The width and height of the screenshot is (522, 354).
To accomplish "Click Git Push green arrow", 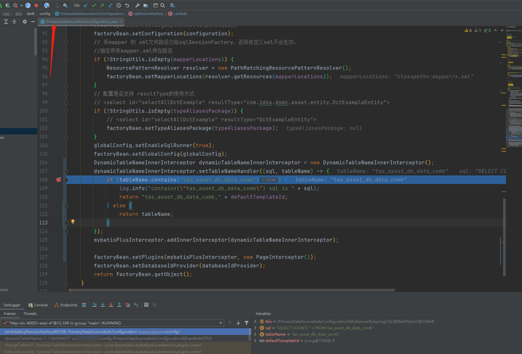I will pyautogui.click(x=102, y=5).
